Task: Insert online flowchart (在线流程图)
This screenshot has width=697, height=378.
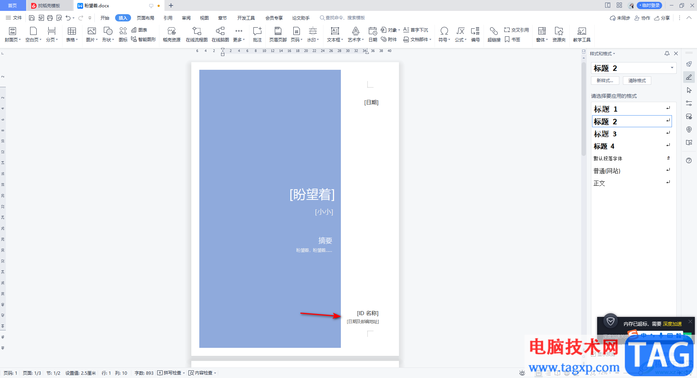Action: coord(197,35)
